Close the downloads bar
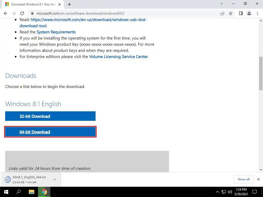263x197 pixels. 258,179
